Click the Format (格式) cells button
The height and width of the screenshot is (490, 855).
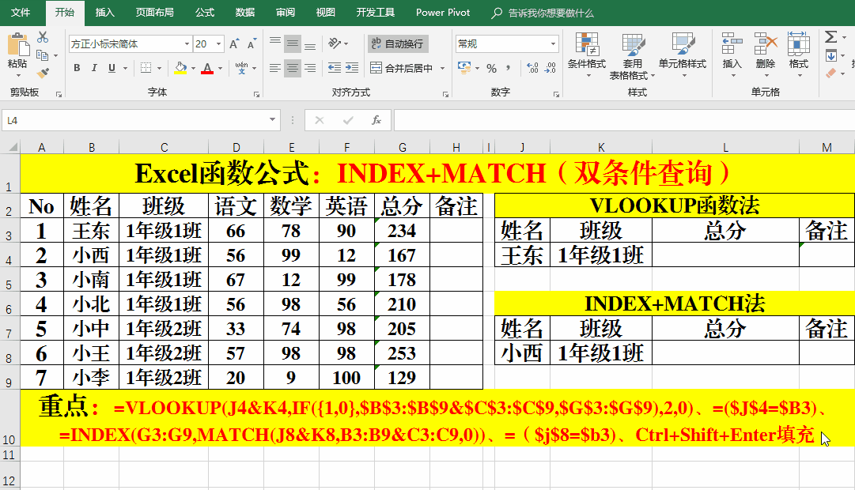798,55
